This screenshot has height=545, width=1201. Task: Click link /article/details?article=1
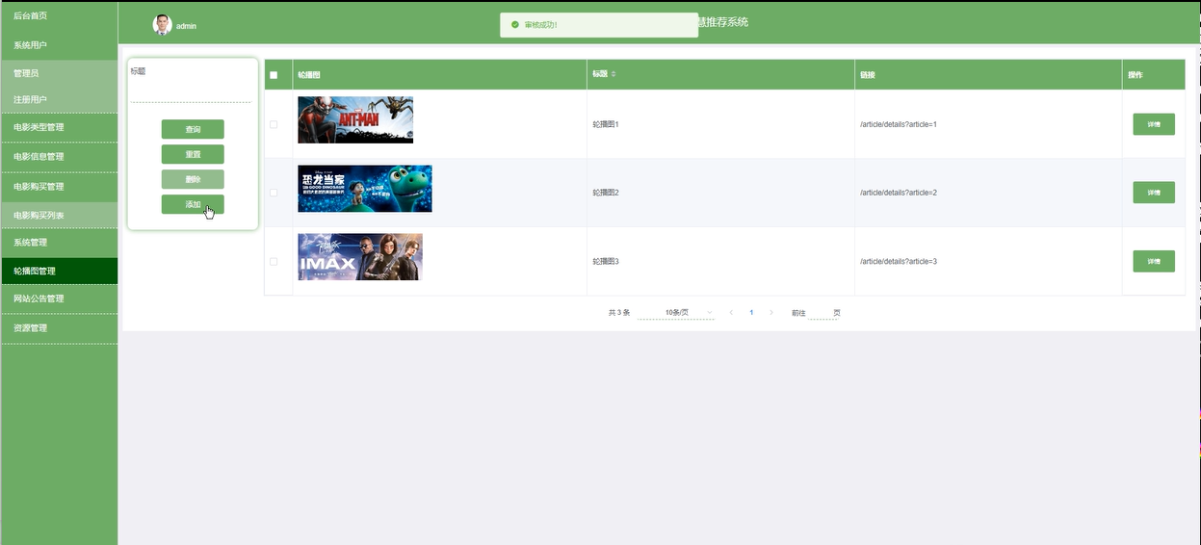click(899, 124)
